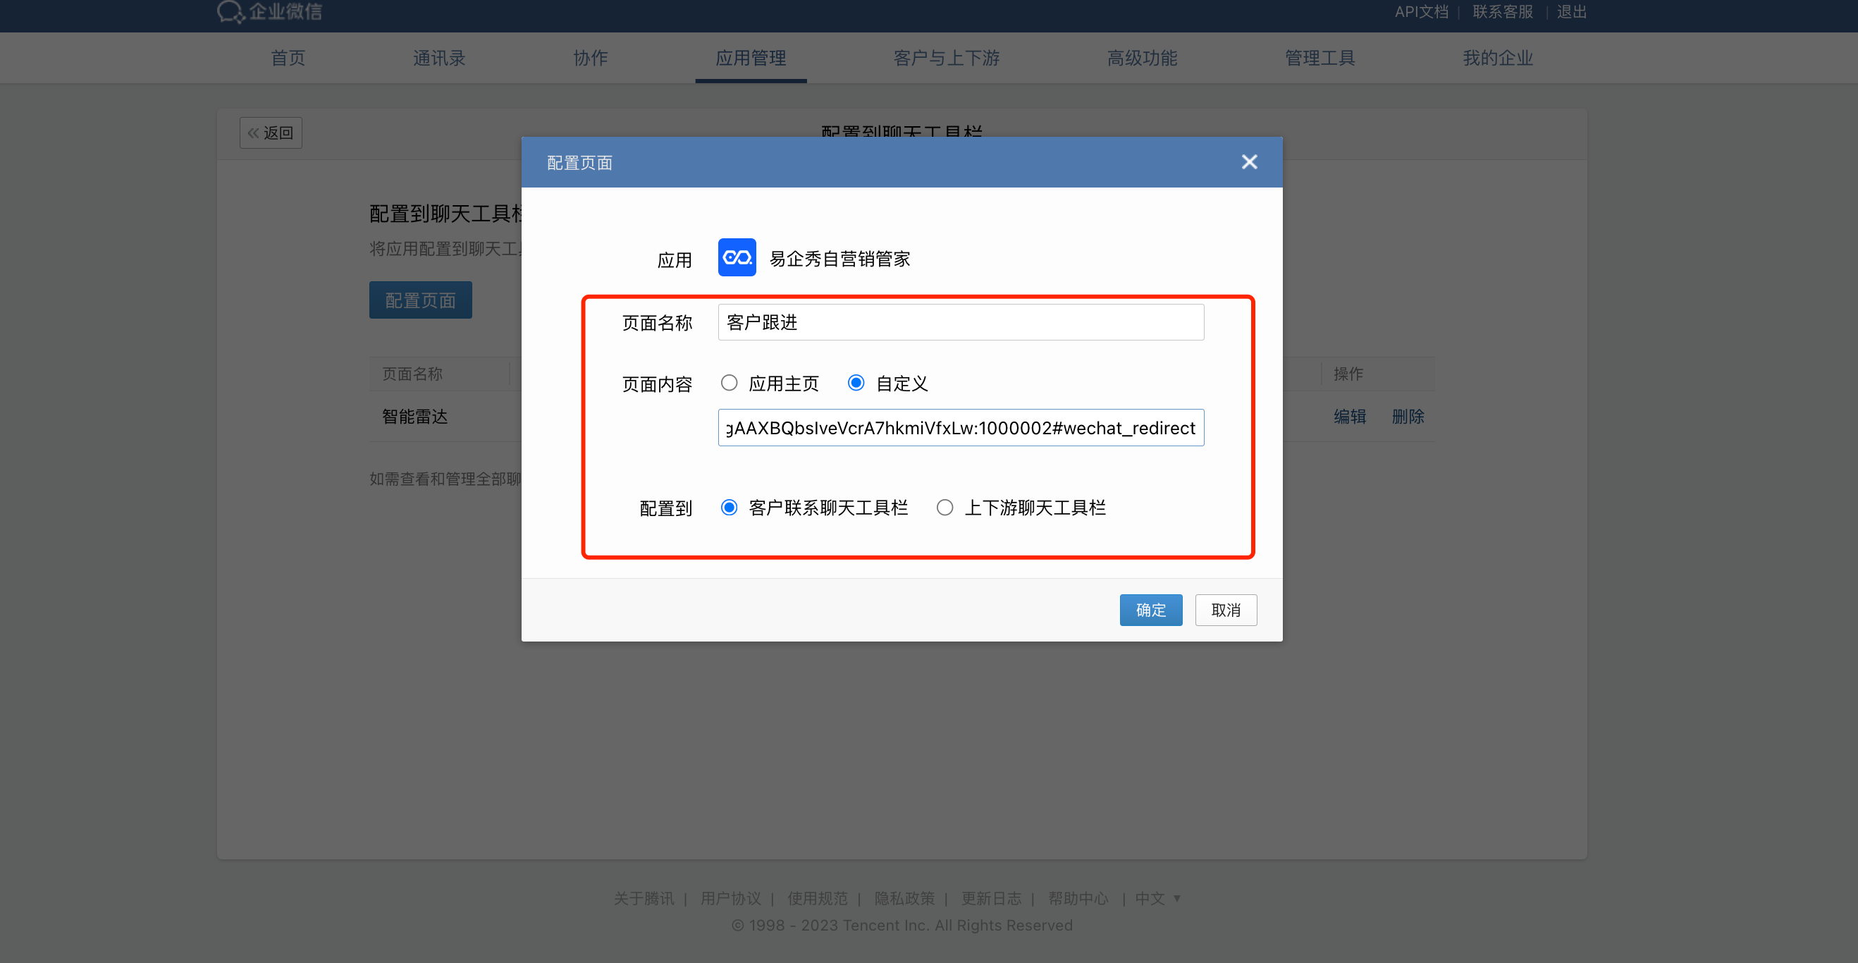Click the 企业微信 logo icon
1858x963 pixels.
coord(230,11)
